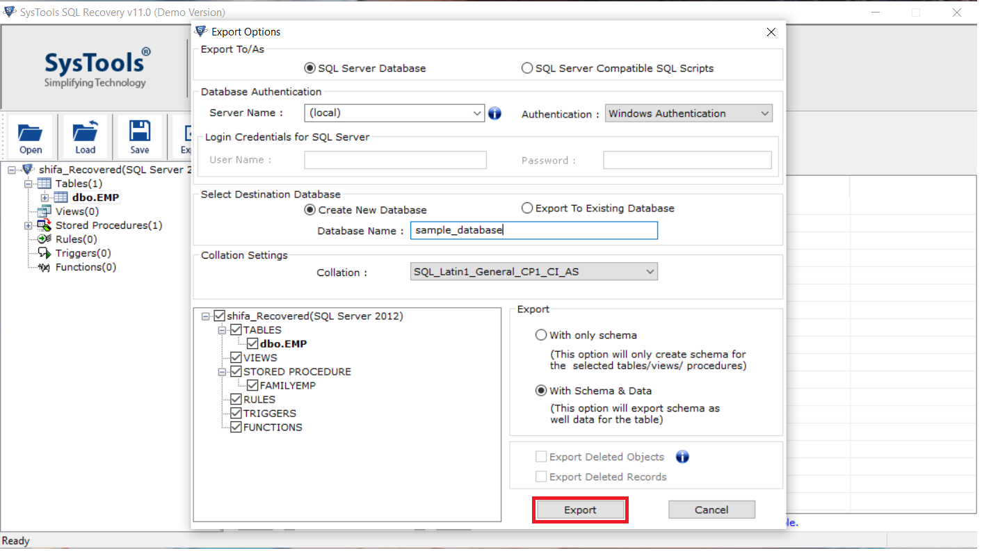This screenshot has height=552, width=982.
Task: Open the Collation dropdown
Action: point(650,272)
